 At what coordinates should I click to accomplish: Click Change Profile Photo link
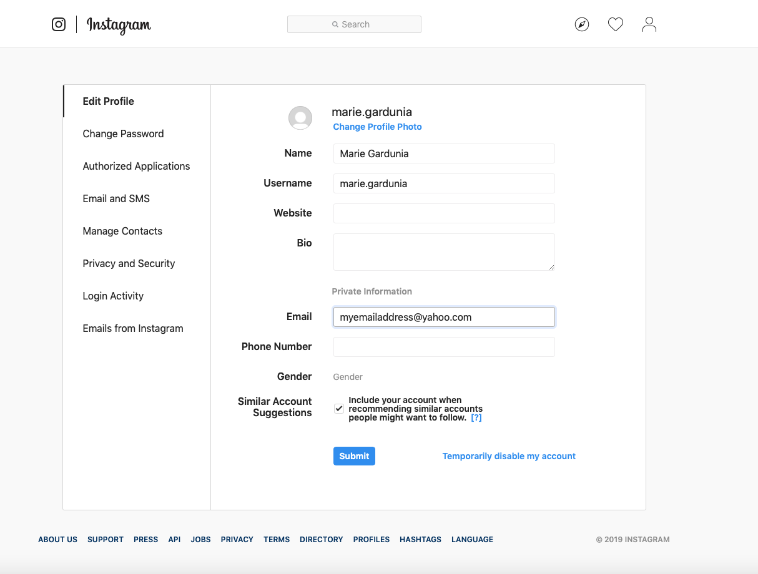[377, 127]
